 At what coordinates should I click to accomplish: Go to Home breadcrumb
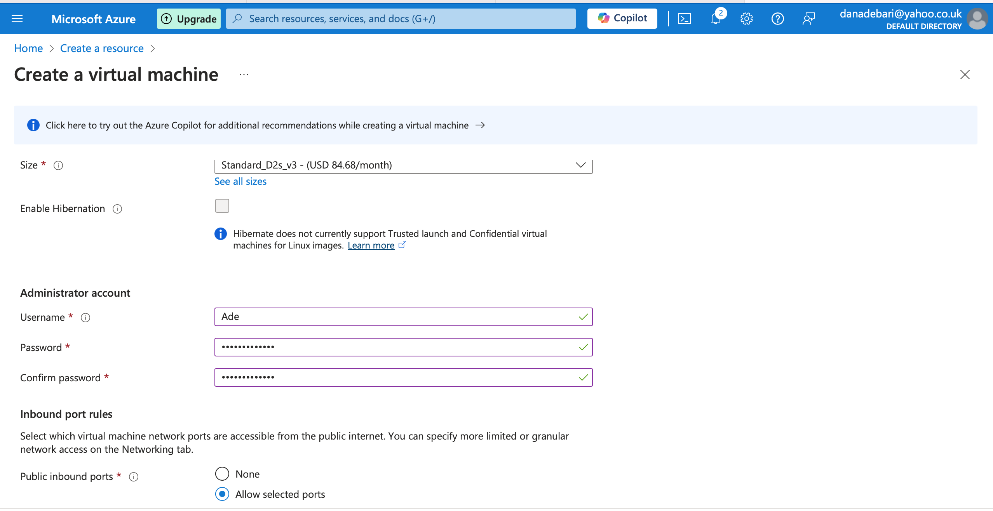coord(28,49)
